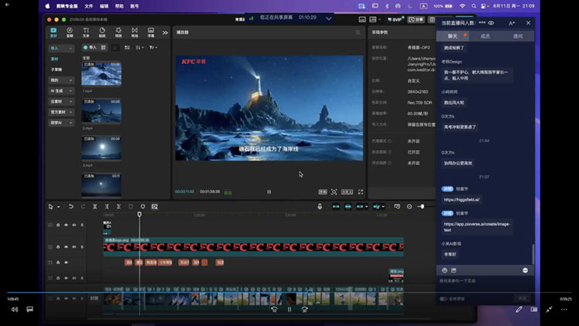
Task: Open the Transitions (转场) panel
Action: pos(134,32)
